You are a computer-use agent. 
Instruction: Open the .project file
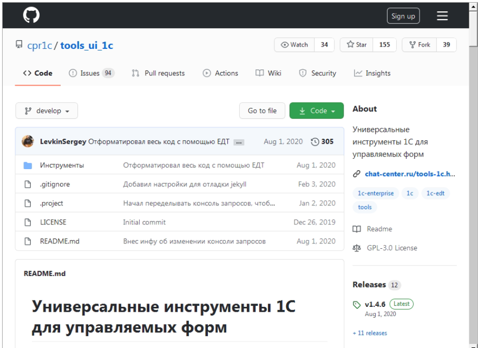tap(51, 203)
